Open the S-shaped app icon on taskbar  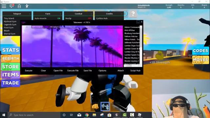(117, 115)
